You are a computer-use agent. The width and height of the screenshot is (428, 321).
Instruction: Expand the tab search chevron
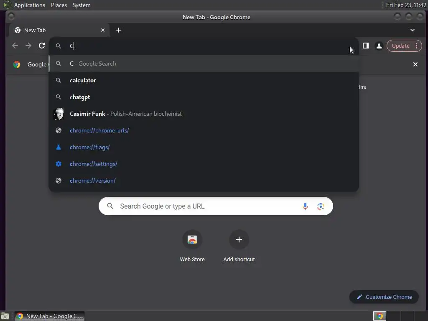413,30
